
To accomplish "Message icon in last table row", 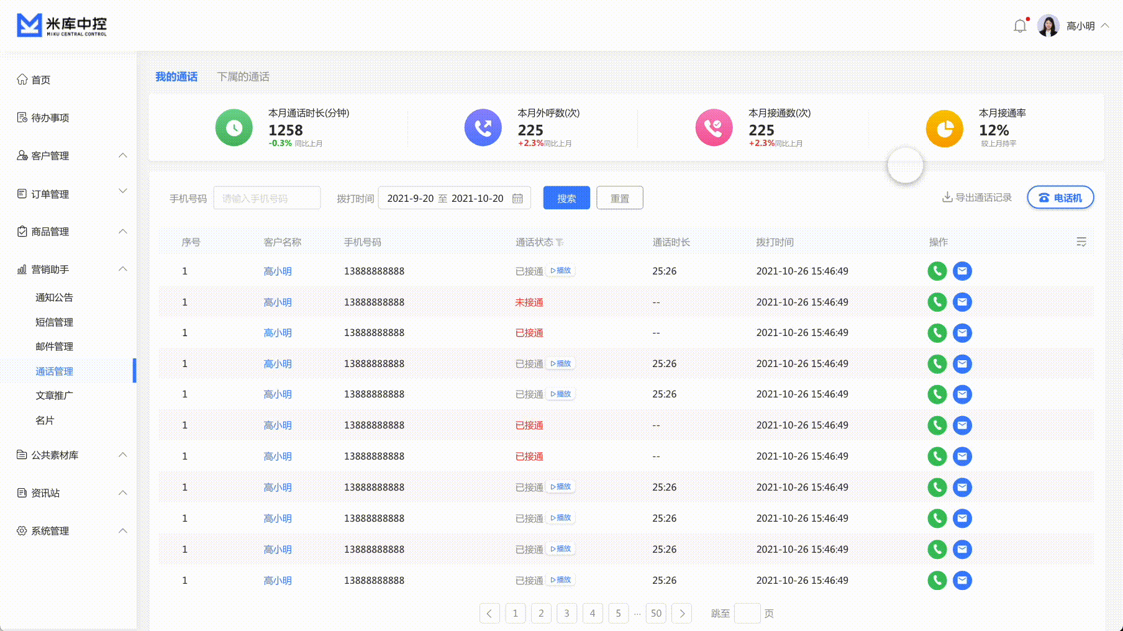I will (x=962, y=580).
